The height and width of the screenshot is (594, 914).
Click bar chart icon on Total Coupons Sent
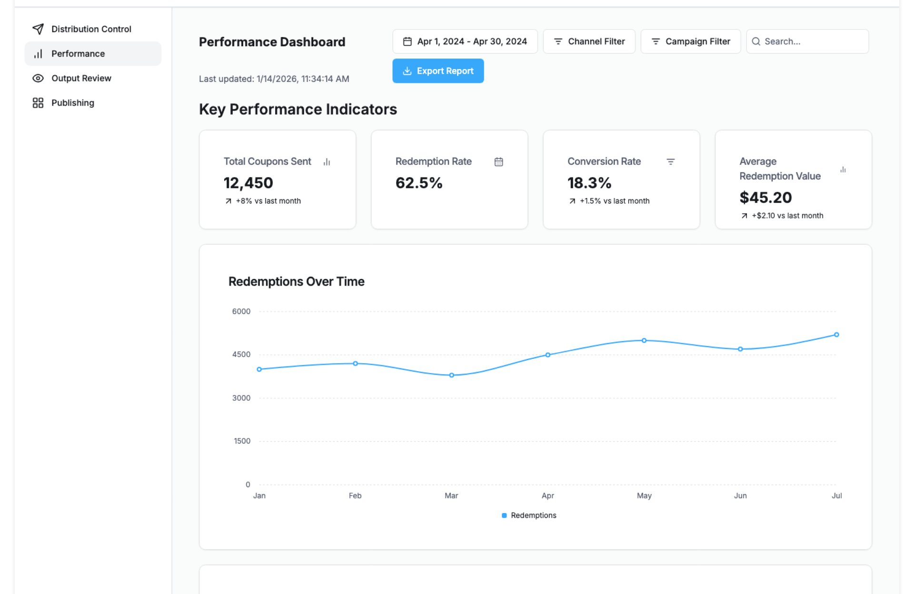coord(327,162)
